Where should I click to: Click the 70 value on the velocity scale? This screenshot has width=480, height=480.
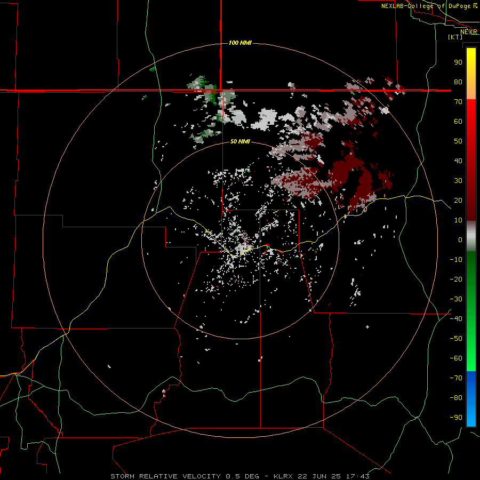(x=458, y=102)
